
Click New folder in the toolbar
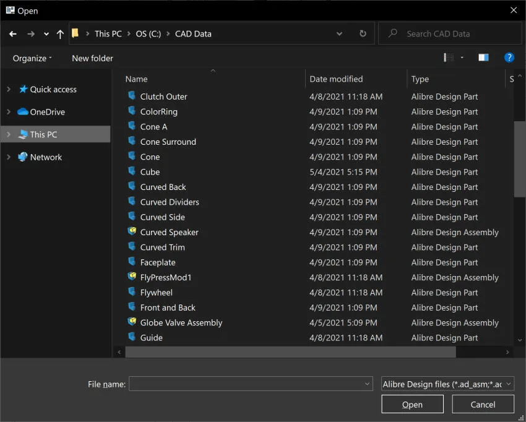click(93, 58)
